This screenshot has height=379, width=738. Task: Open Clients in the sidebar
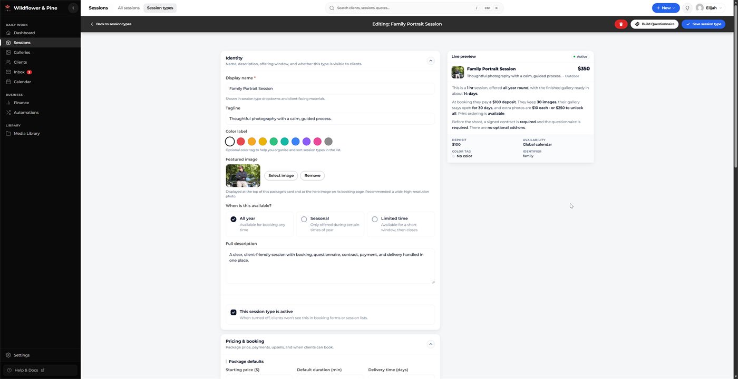pyautogui.click(x=40, y=62)
